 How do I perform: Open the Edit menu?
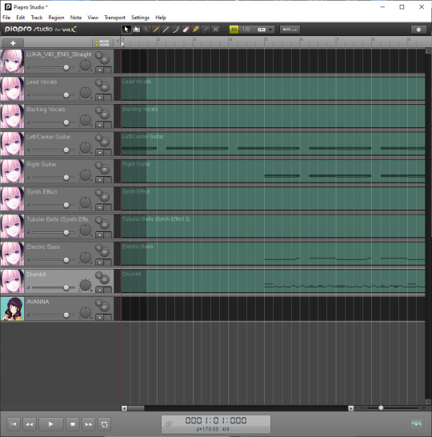[x=21, y=18]
